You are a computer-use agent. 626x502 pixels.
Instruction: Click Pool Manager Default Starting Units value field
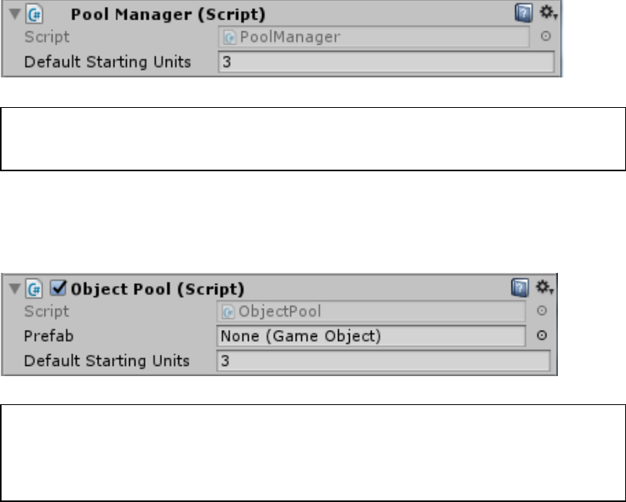click(386, 62)
